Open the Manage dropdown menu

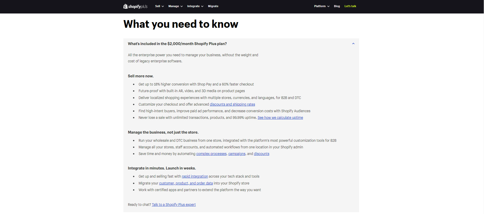[x=175, y=6]
